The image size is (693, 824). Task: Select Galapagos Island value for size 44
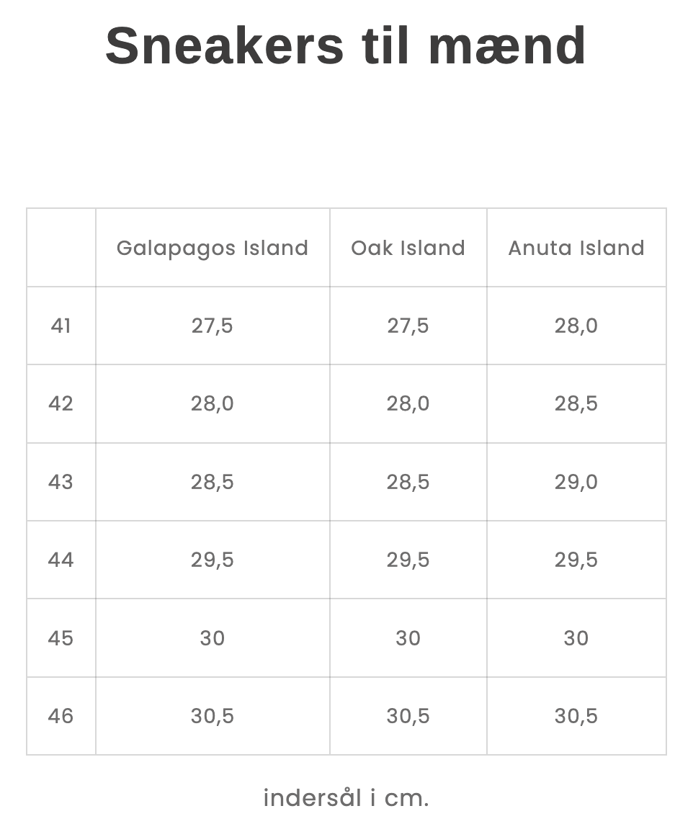point(213,560)
